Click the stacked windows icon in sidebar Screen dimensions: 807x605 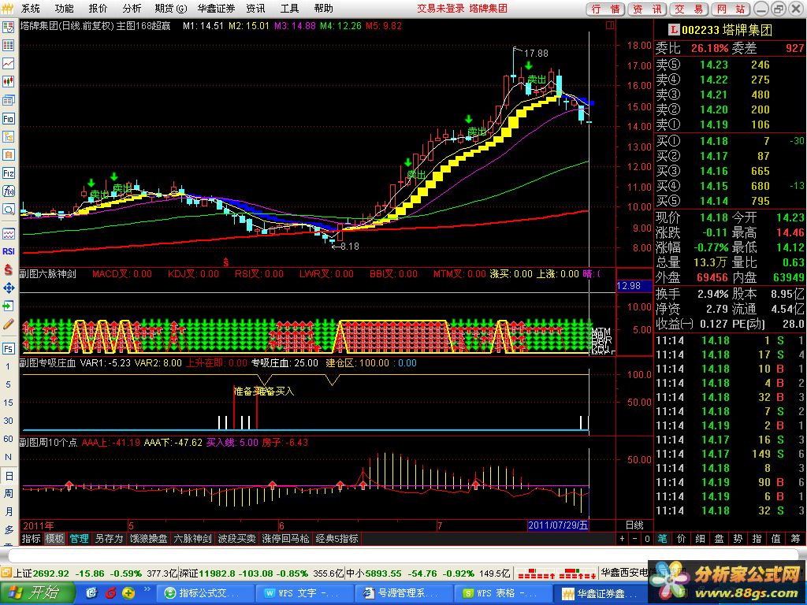pos(8,100)
